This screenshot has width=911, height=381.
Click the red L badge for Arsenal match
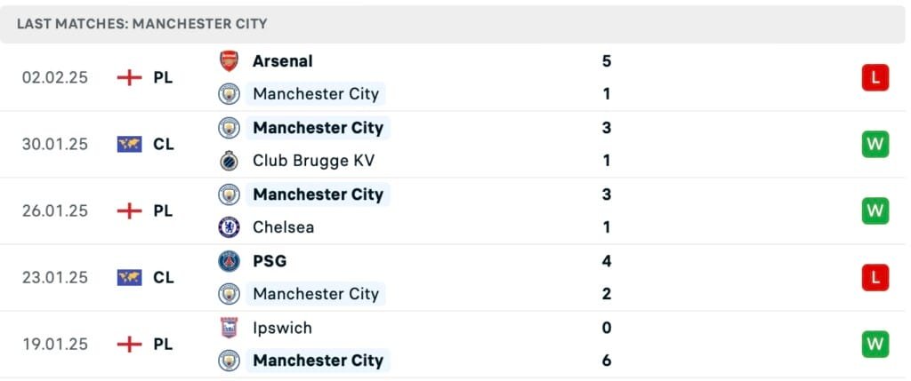[x=875, y=77]
